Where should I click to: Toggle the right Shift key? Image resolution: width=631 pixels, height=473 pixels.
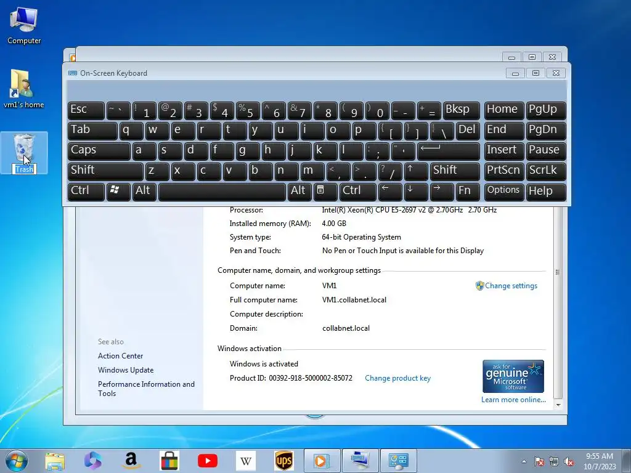pos(455,171)
